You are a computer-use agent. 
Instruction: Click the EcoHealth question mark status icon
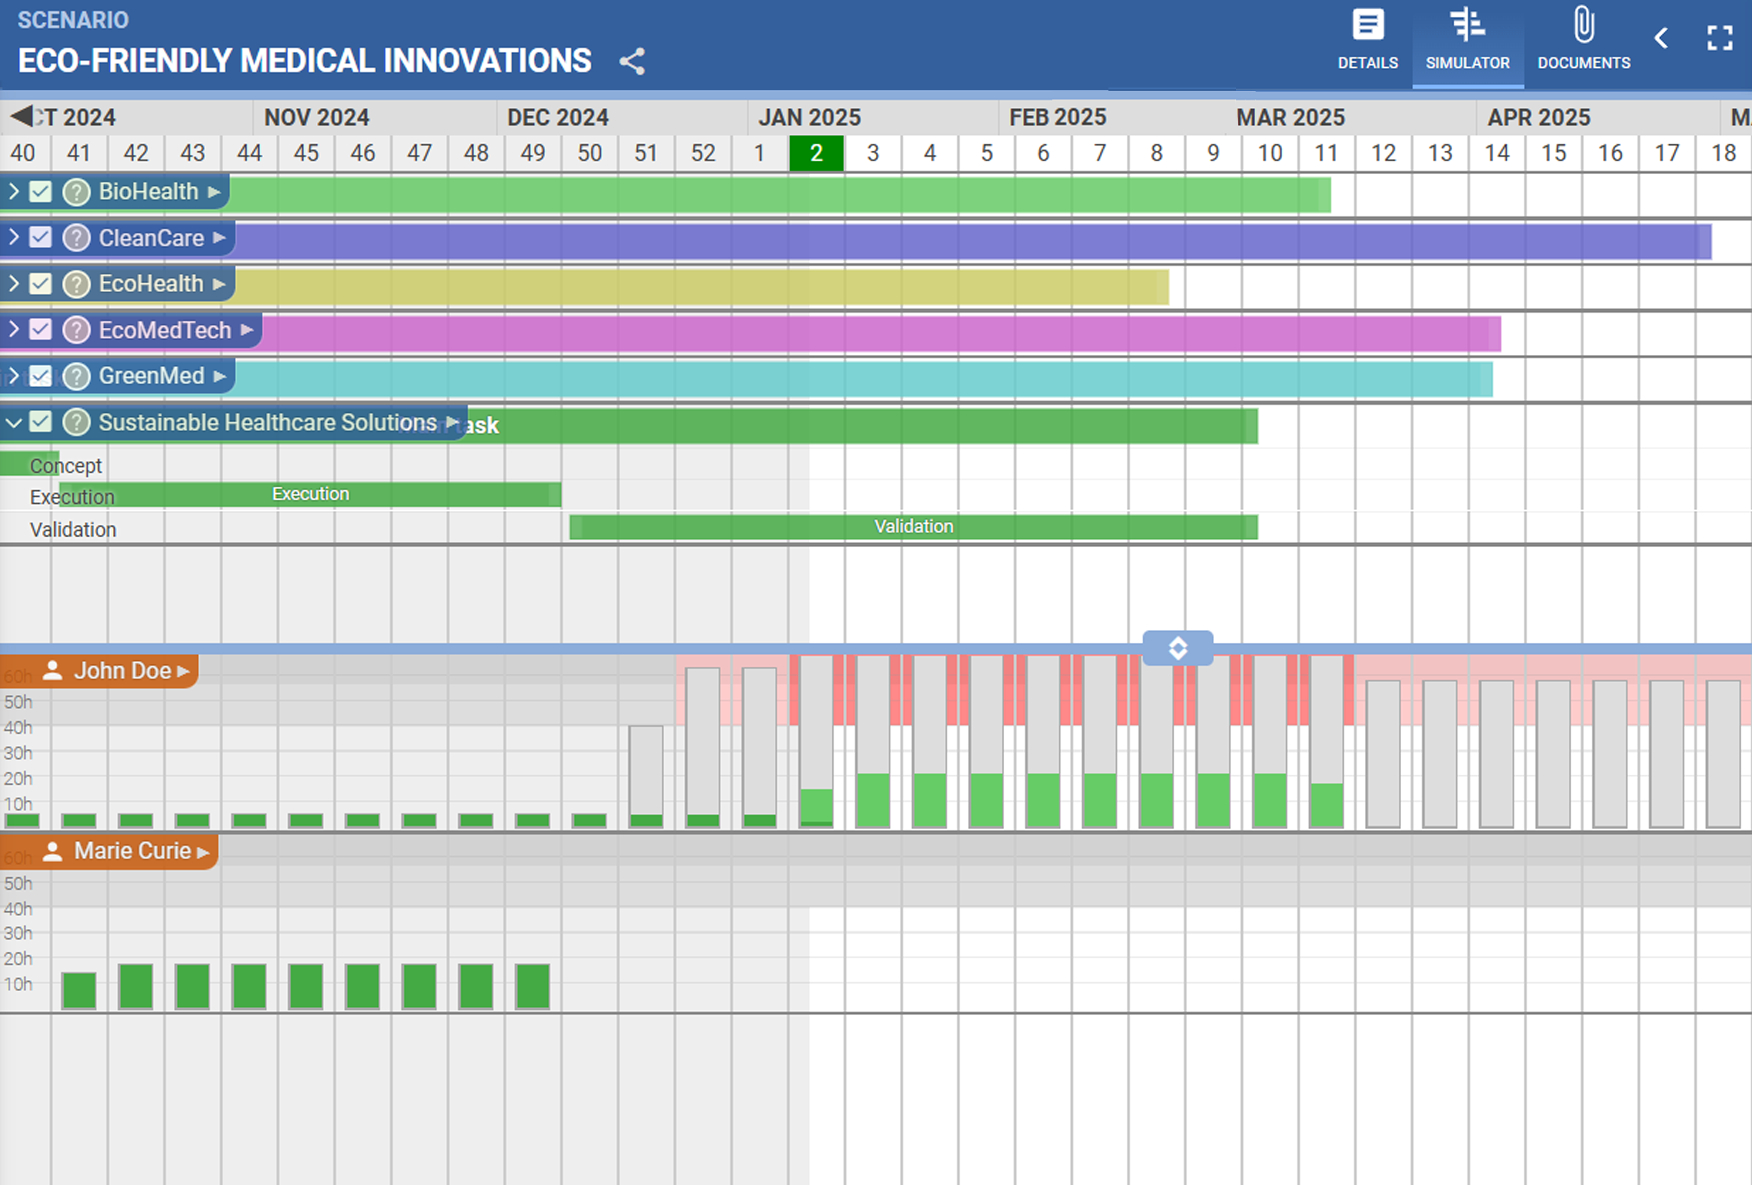76,284
